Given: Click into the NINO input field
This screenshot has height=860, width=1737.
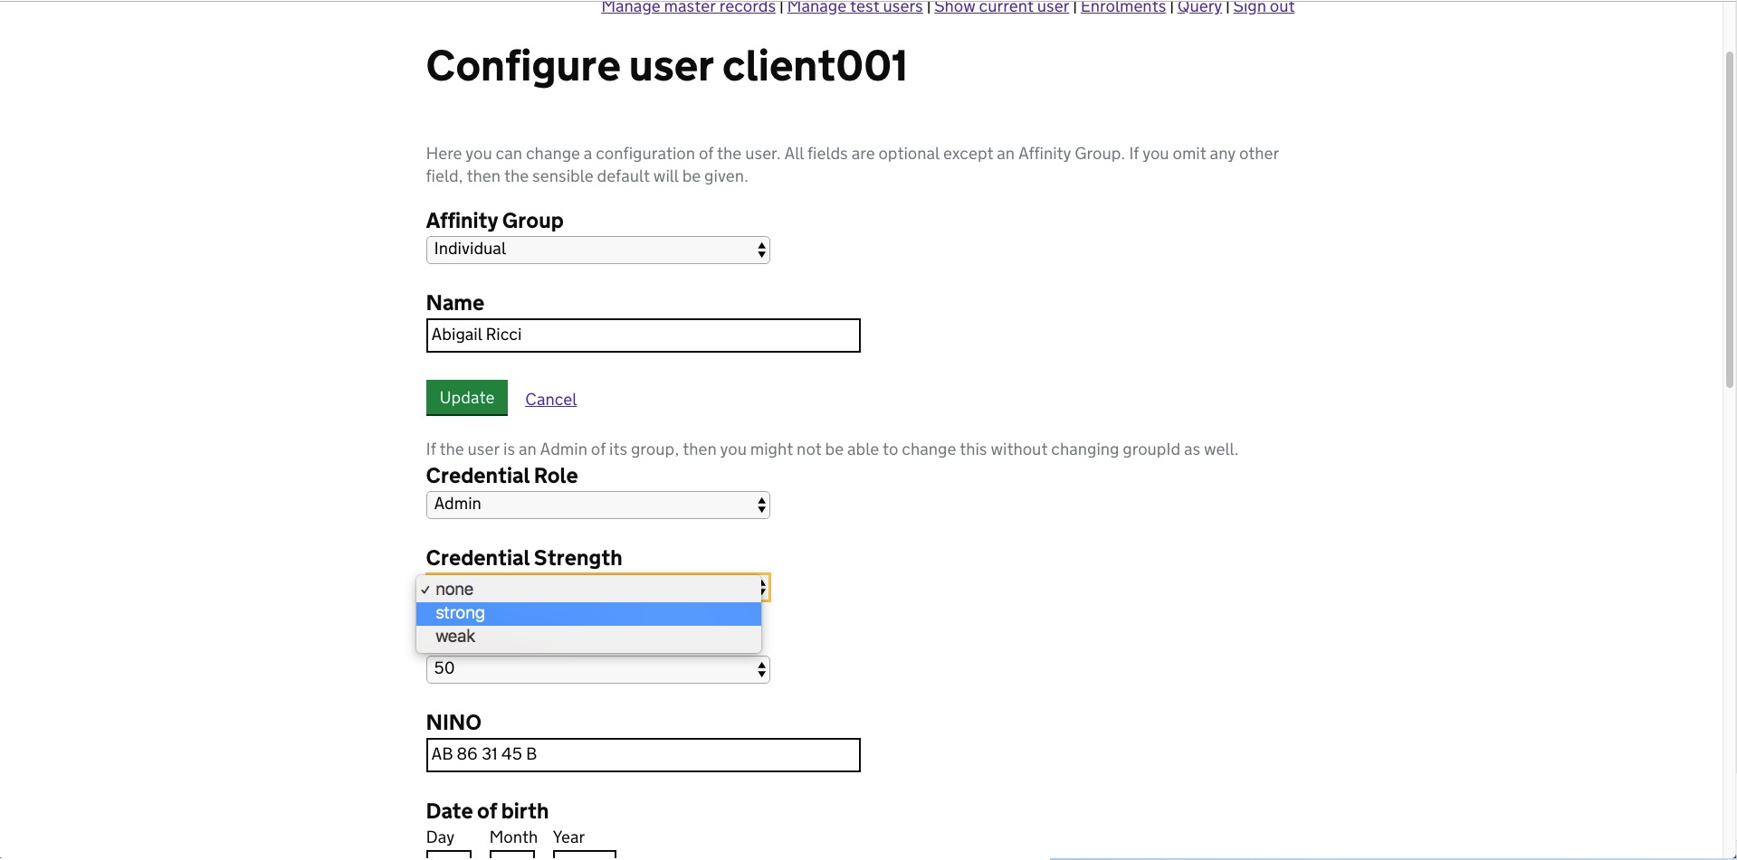Looking at the screenshot, I should [643, 755].
